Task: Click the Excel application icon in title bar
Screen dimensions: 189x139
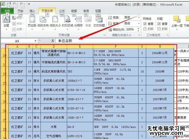Action: click(3, 4)
